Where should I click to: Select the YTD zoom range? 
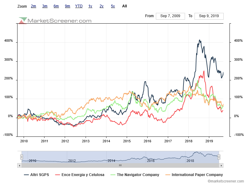click(79, 6)
